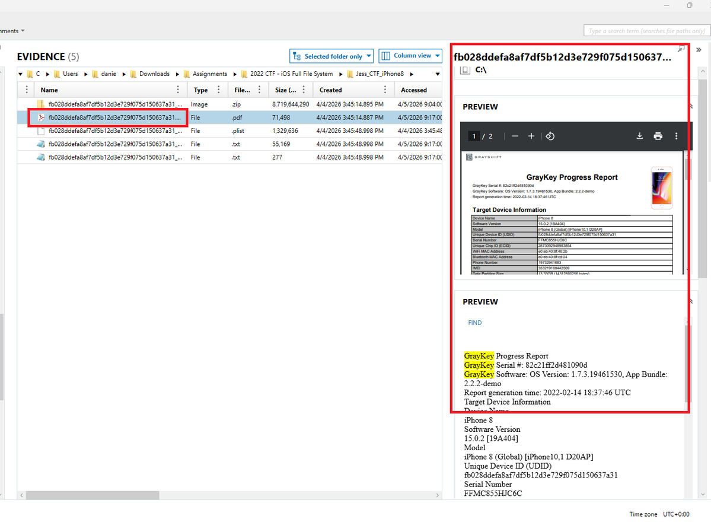Select the .txt file row sized 277
This screenshot has width=711, height=522.
tap(230, 157)
